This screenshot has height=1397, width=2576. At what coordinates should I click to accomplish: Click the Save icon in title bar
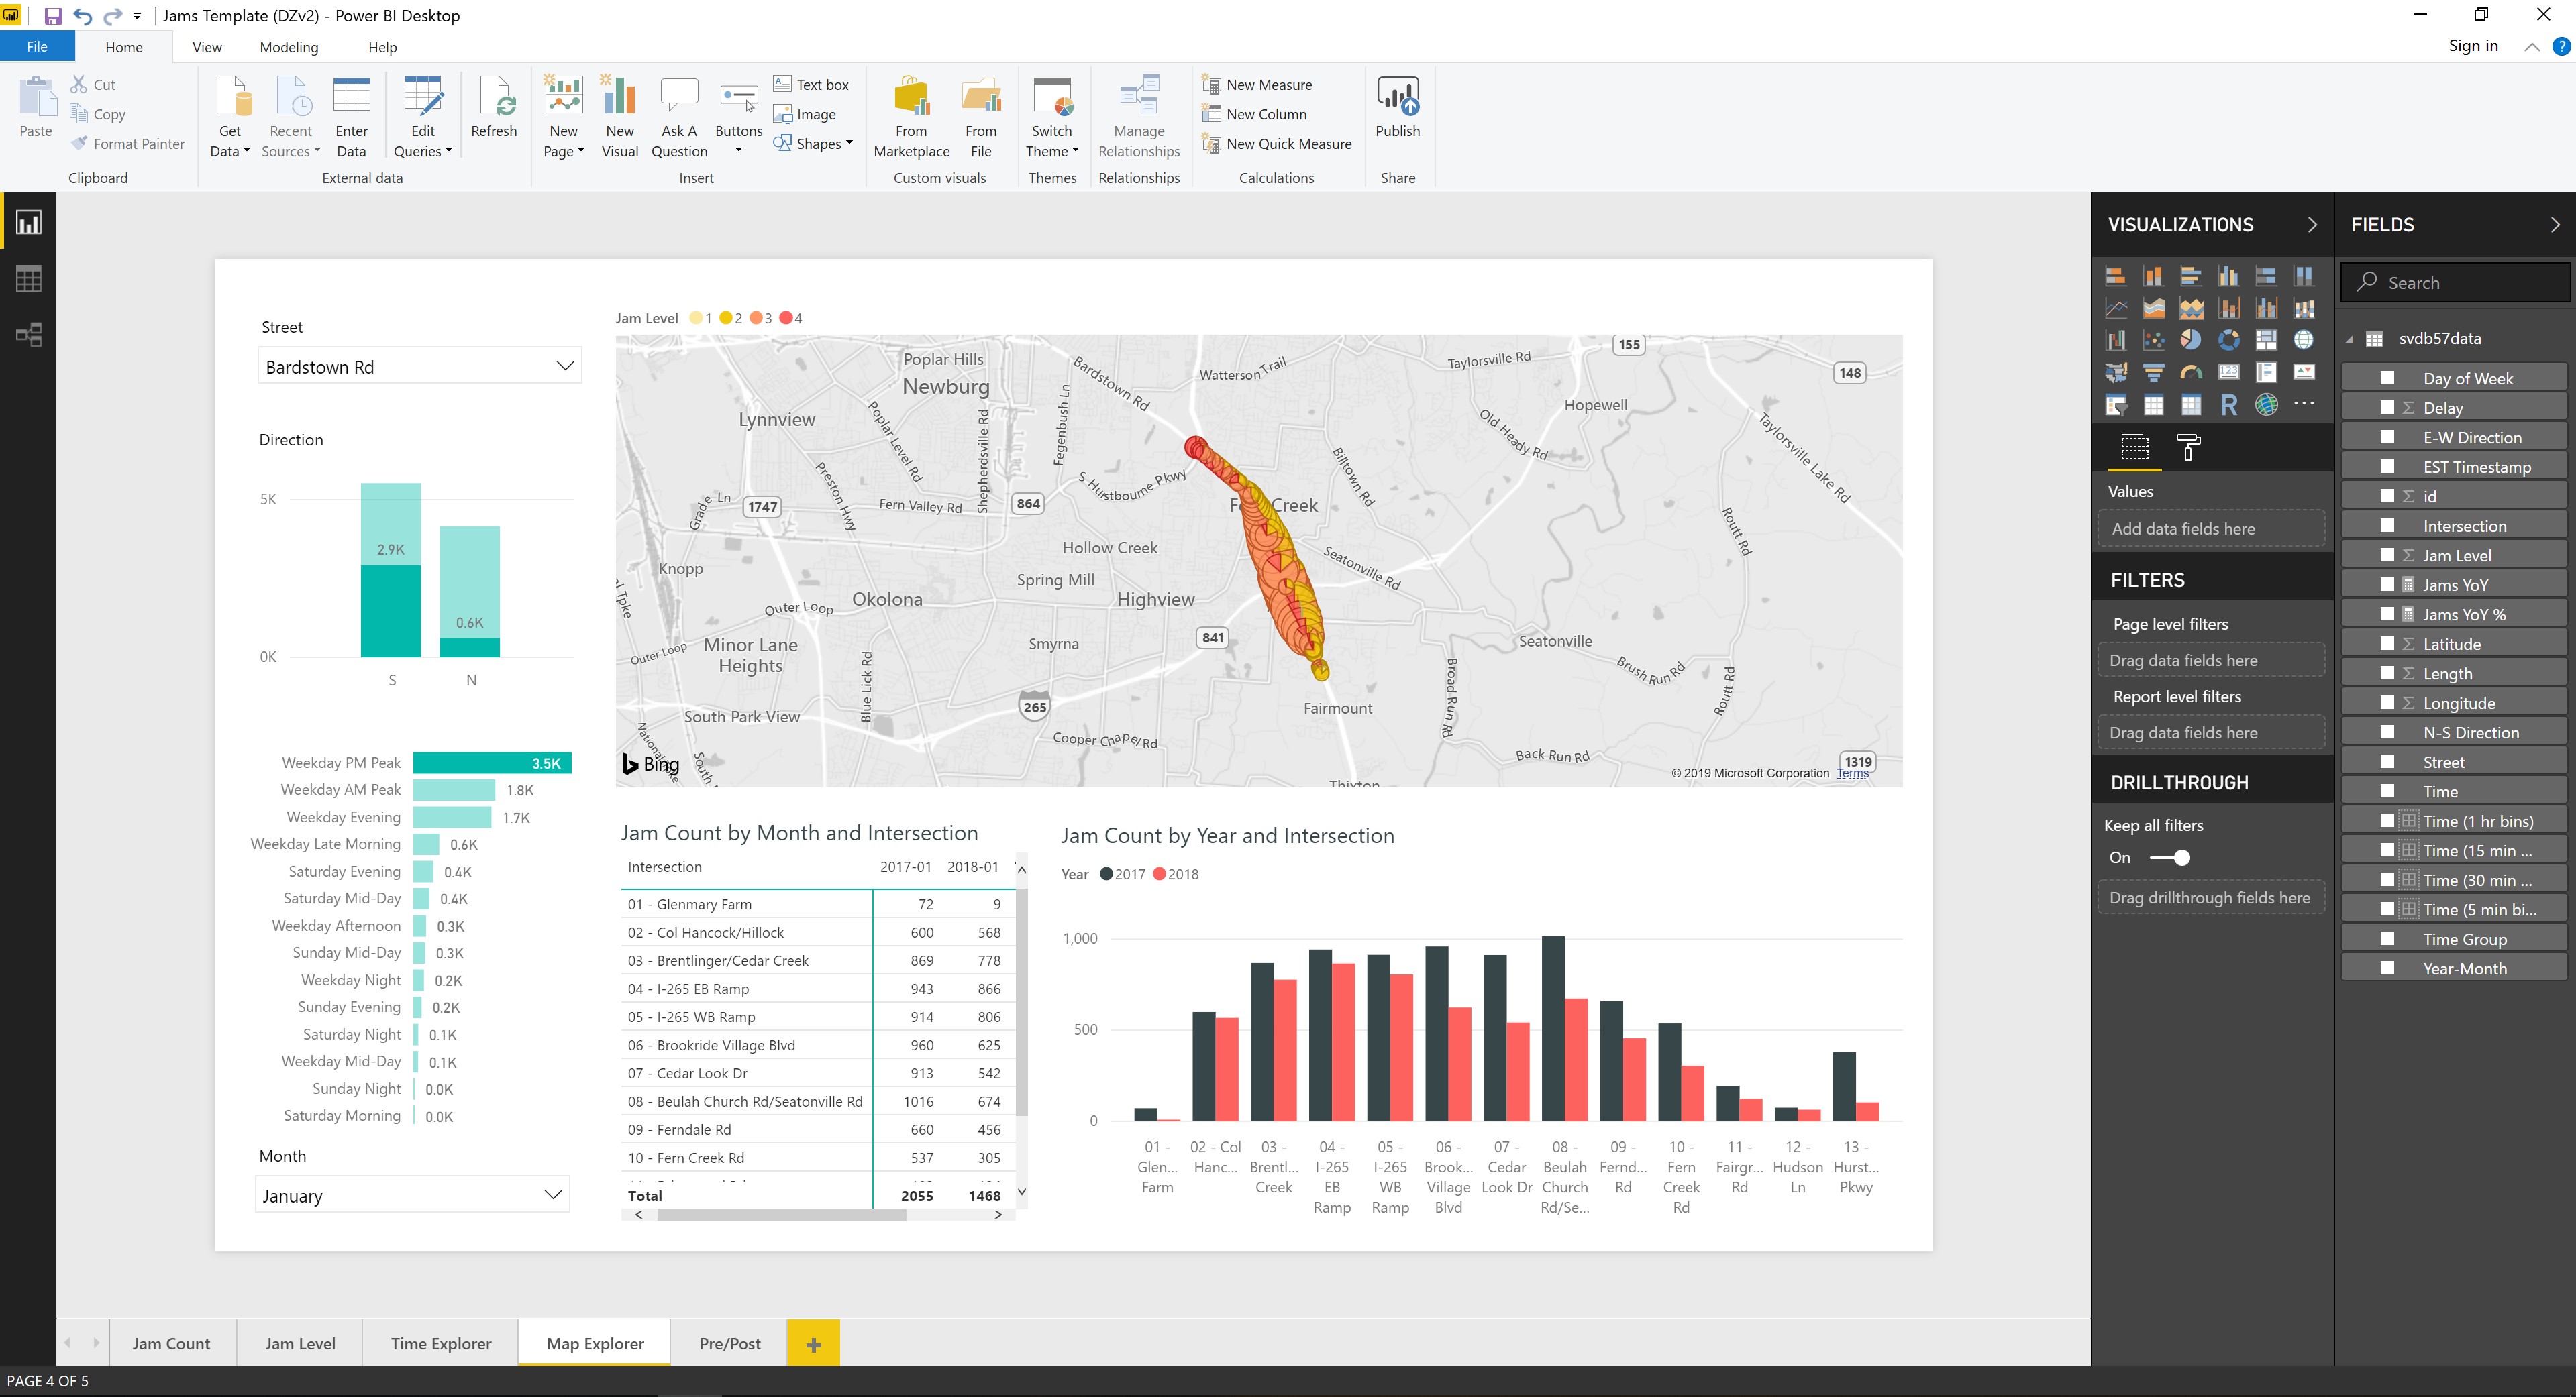point(52,16)
